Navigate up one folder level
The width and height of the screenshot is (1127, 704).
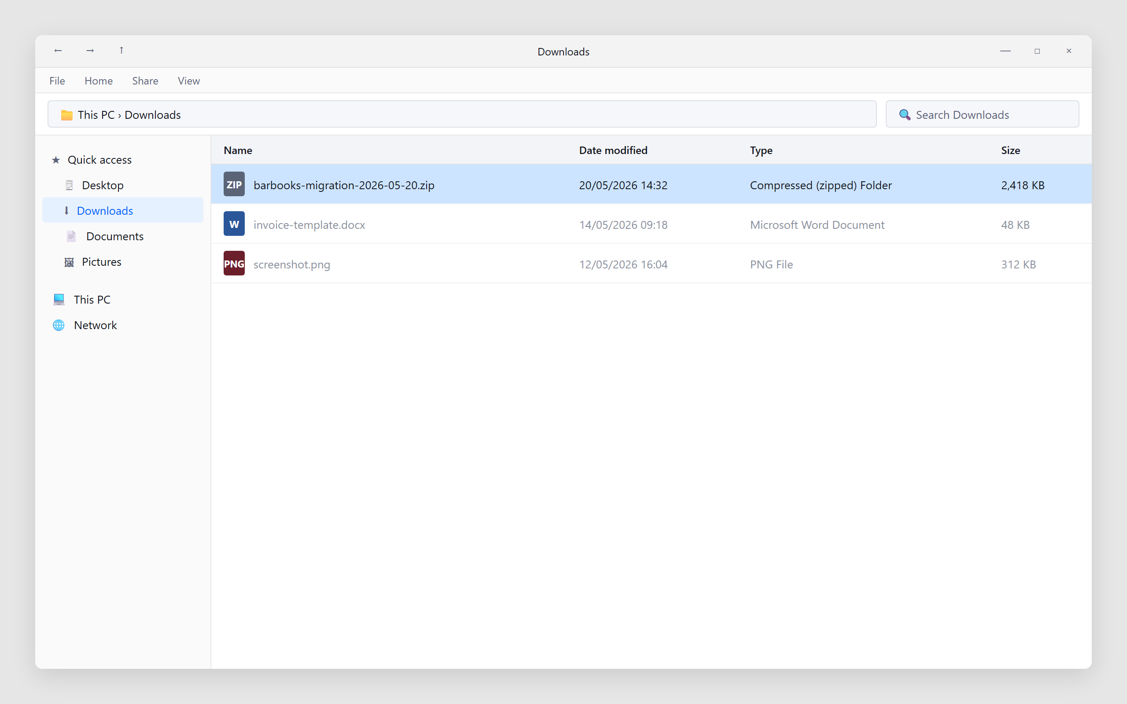[x=122, y=51]
